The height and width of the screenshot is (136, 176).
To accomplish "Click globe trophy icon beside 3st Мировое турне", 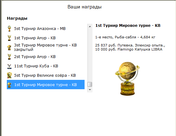I will 9,47.
